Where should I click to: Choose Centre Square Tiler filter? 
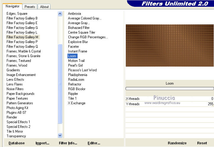coord(82,32)
